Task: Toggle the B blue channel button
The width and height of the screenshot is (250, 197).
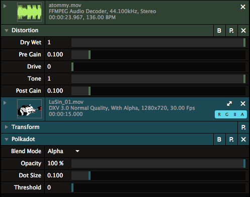Action: click(235, 114)
